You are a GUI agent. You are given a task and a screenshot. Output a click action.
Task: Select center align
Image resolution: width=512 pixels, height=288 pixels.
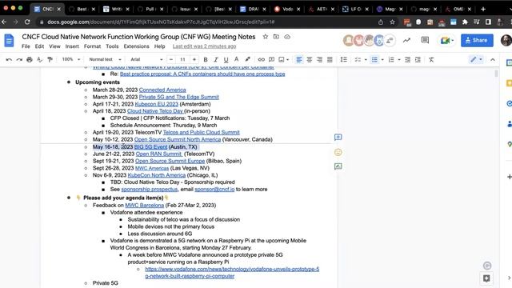click(310, 59)
